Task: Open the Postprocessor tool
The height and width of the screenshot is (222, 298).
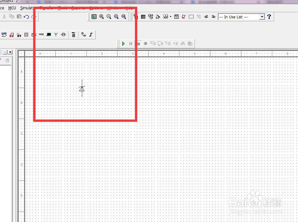Action: (176, 16)
